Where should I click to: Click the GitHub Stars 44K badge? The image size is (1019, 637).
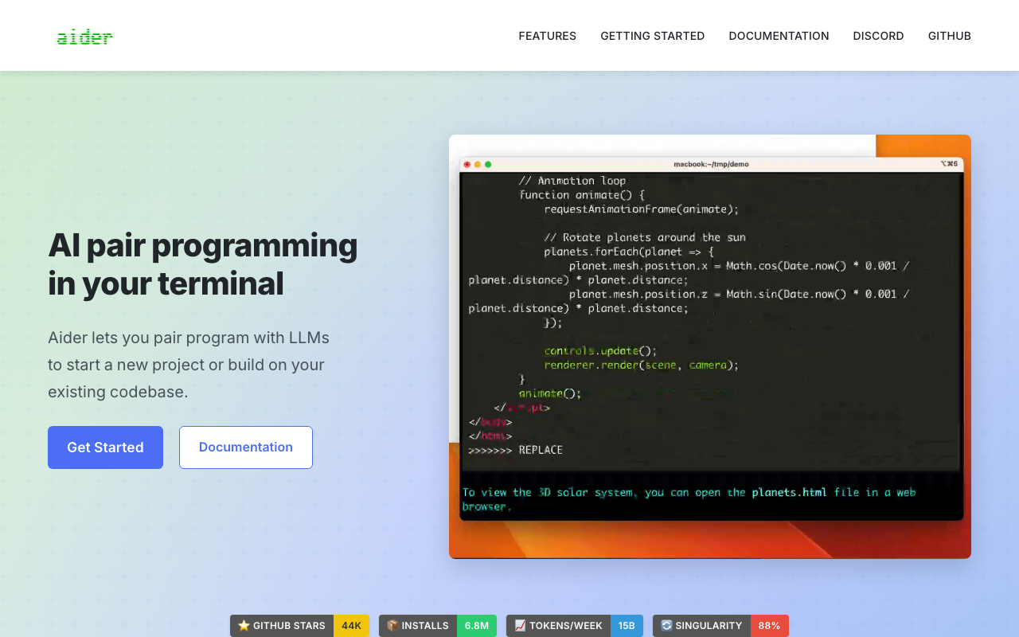(299, 626)
